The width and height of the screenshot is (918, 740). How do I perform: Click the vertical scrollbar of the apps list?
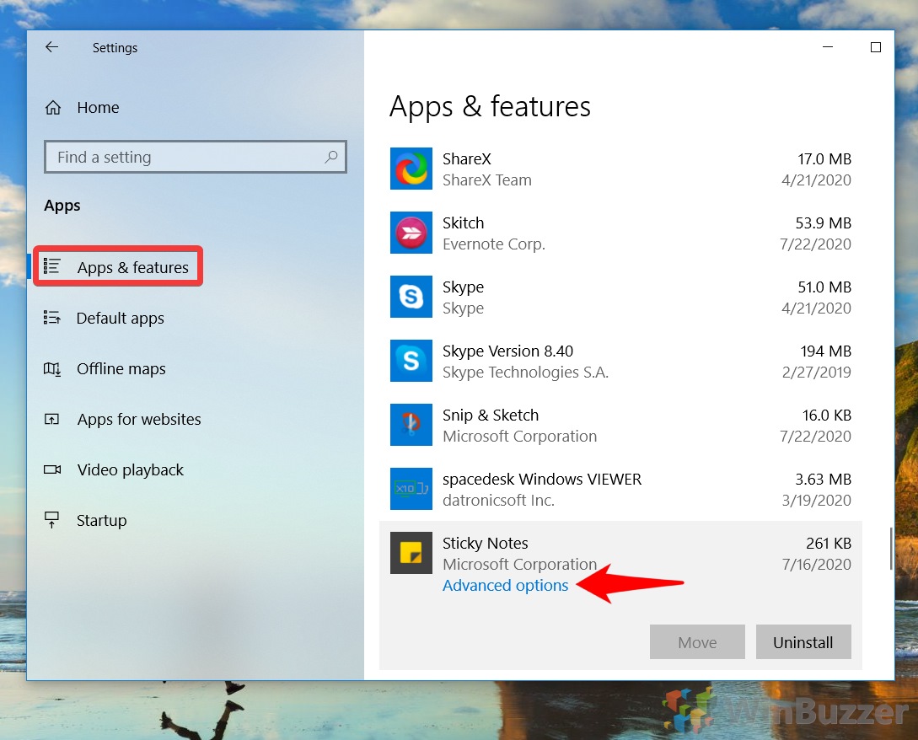pos(891,548)
